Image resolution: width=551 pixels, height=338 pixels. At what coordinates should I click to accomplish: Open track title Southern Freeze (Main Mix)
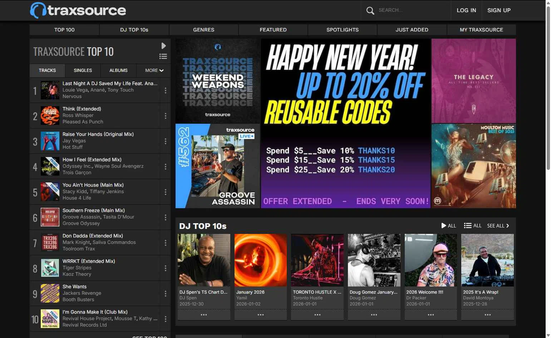pyautogui.click(x=94, y=211)
